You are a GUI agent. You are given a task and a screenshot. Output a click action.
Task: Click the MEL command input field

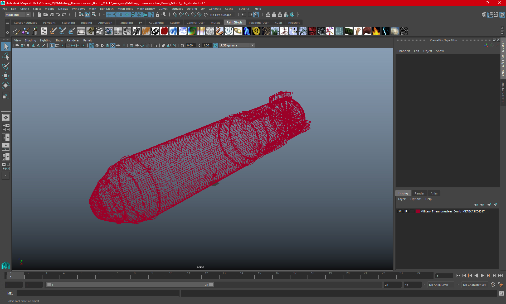pyautogui.click(x=98, y=293)
